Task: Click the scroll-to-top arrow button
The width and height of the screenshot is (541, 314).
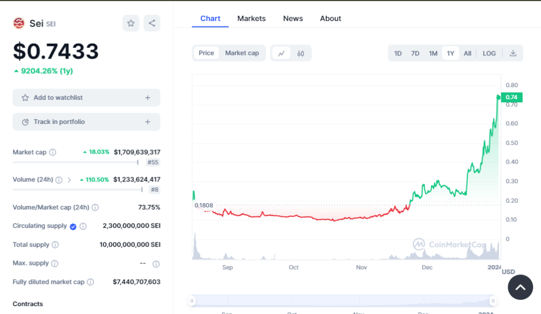Action: pyautogui.click(x=520, y=287)
